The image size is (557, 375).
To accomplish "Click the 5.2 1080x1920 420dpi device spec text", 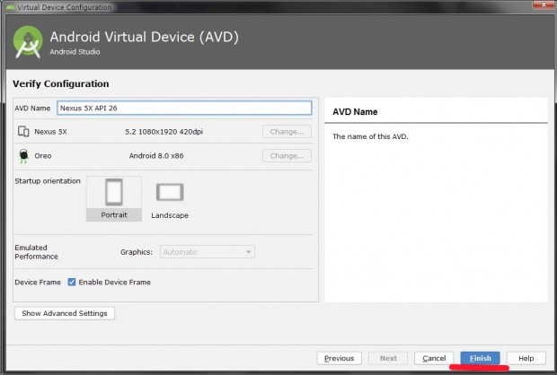I will tap(164, 132).
